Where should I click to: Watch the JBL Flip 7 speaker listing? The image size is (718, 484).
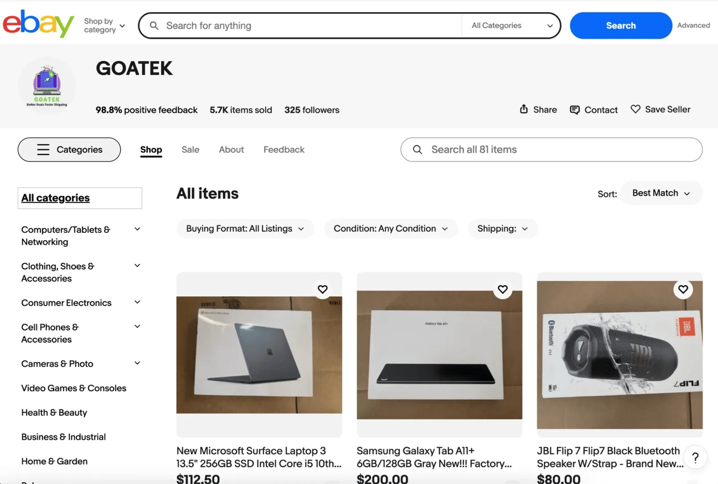(683, 289)
